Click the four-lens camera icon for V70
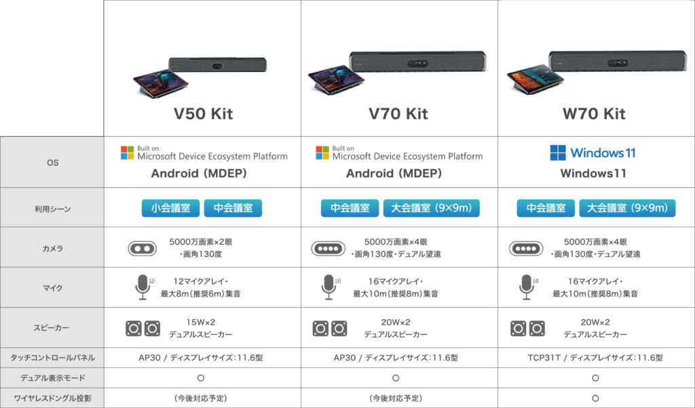The width and height of the screenshot is (695, 408). [328, 249]
